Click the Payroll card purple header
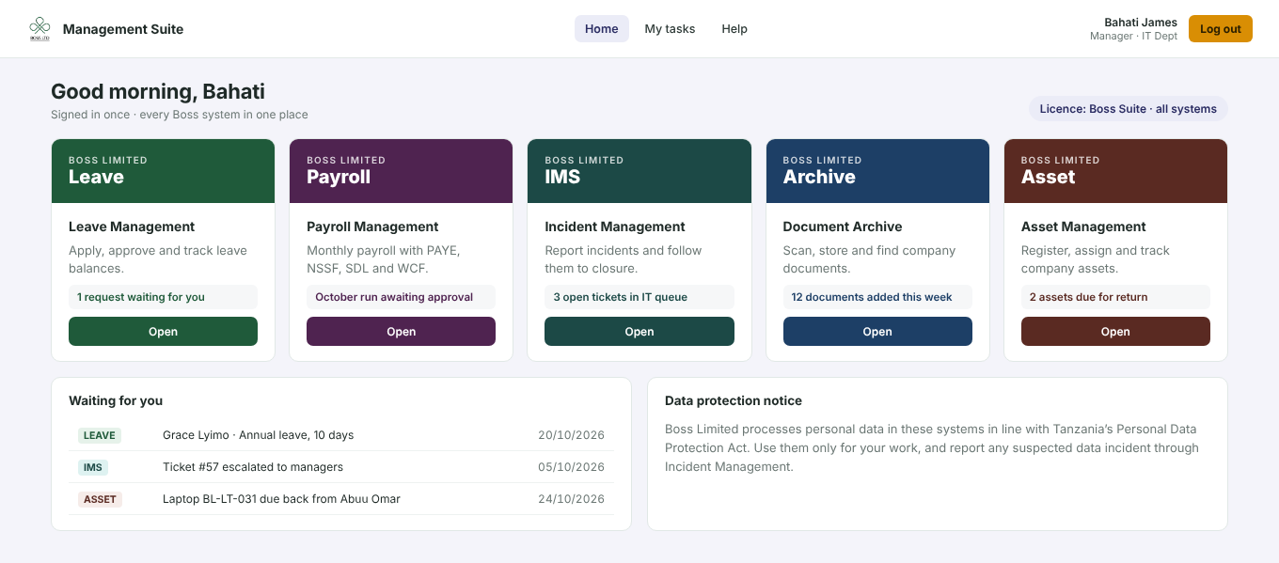Image resolution: width=1279 pixels, height=563 pixels. point(401,171)
